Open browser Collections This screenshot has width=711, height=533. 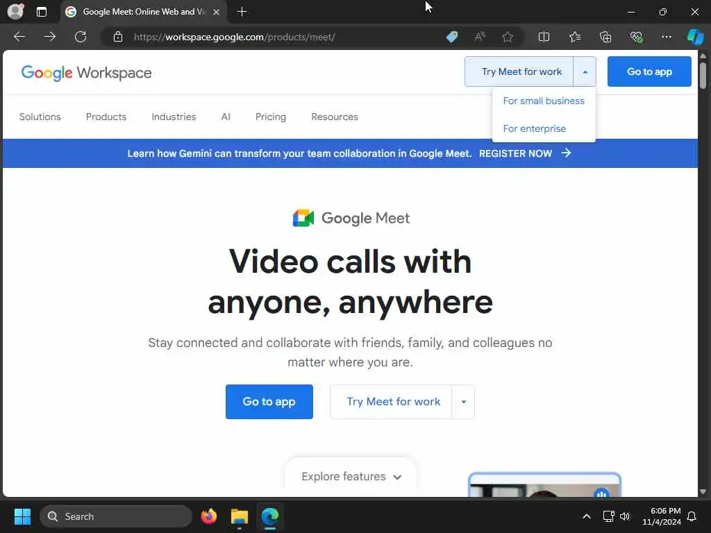click(x=605, y=37)
